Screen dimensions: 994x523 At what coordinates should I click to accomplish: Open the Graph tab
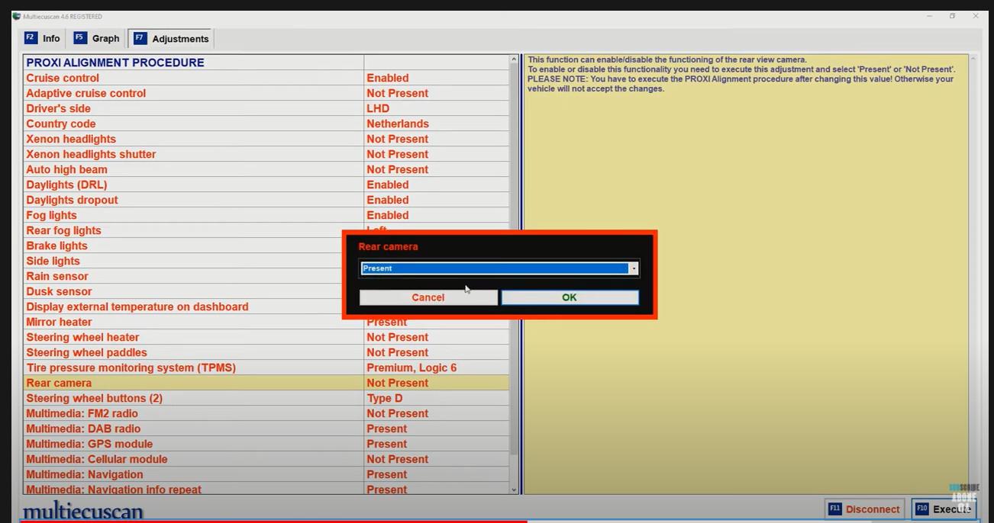97,38
